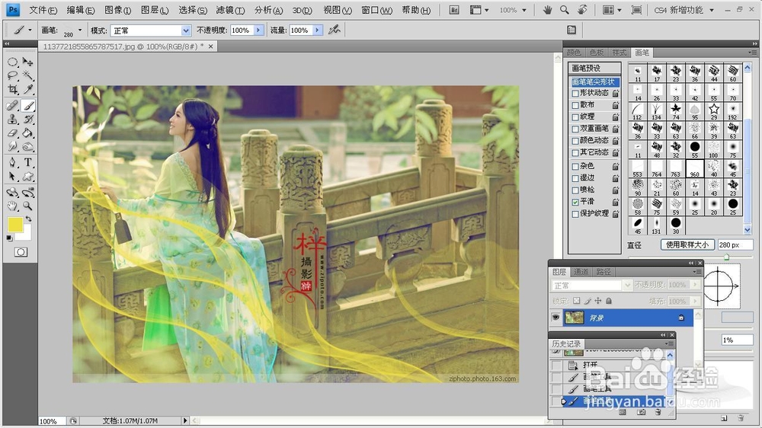Open the Image (图像) menu
Viewport: 762px width, 428px height.
[117, 10]
